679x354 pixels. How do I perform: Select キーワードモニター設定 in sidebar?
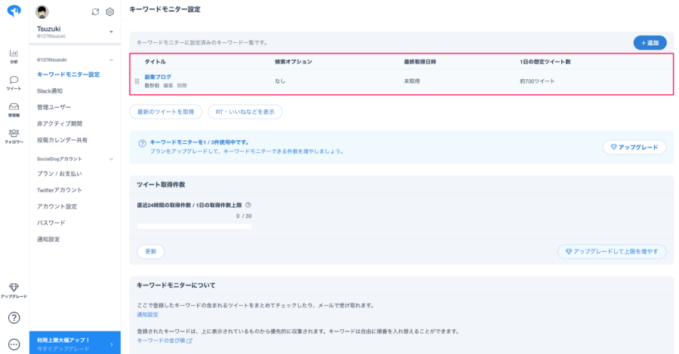pyautogui.click(x=69, y=75)
